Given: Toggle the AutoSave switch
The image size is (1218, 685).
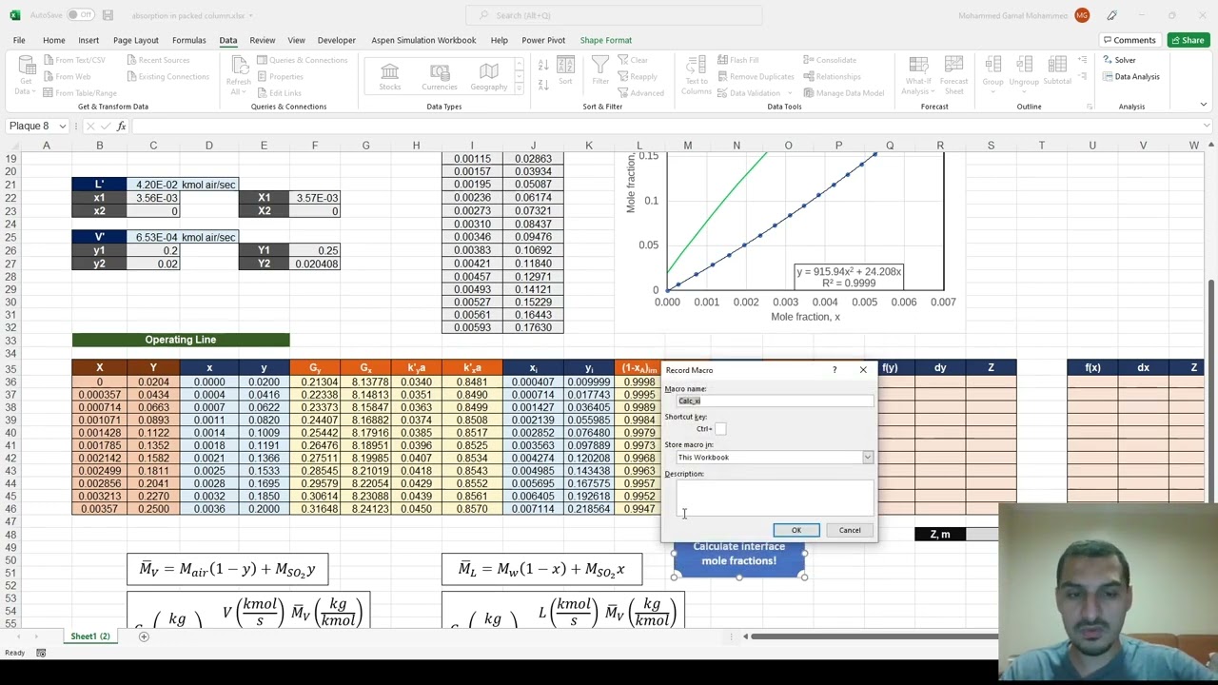Looking at the screenshot, I should tap(81, 15).
